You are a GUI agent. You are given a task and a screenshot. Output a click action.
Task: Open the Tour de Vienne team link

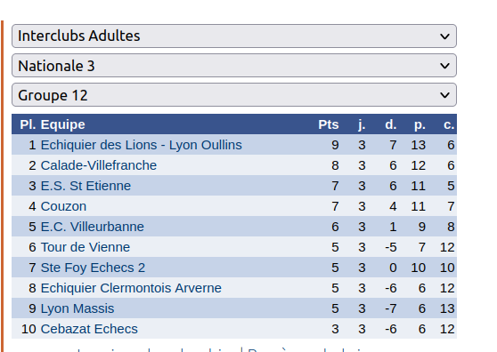(86, 247)
